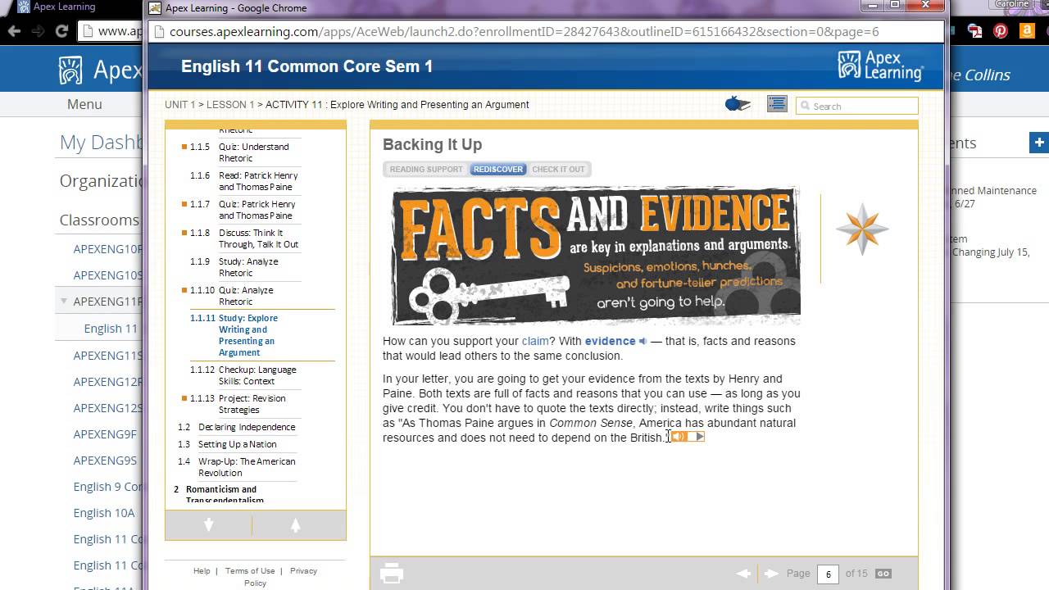
Task: Click the back arrow in the background browser
Action: [x=14, y=31]
